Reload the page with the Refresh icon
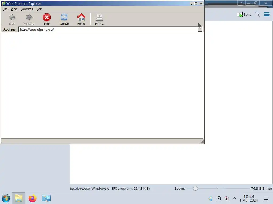This screenshot has height=204, width=273. click(x=64, y=17)
